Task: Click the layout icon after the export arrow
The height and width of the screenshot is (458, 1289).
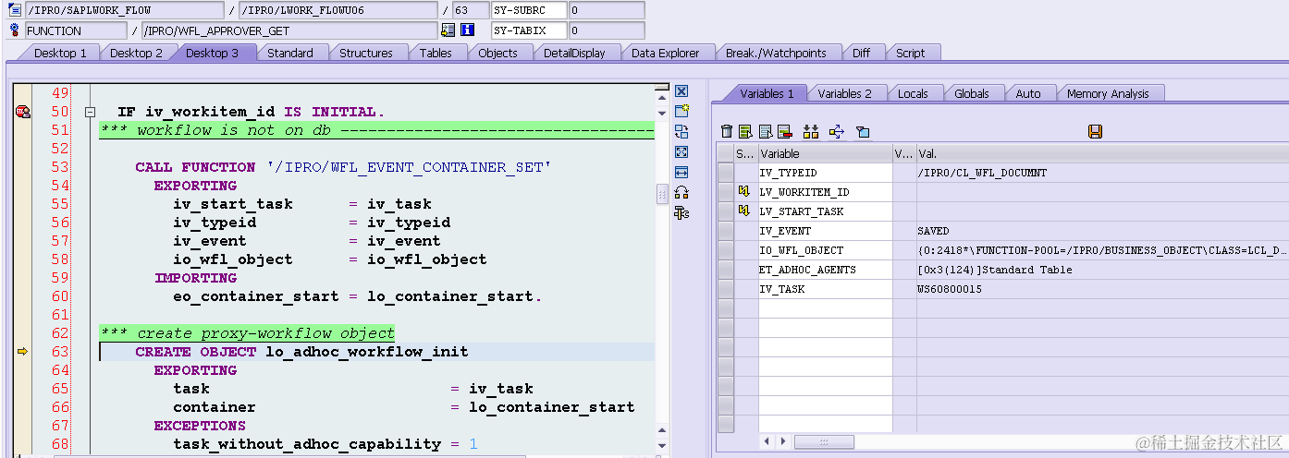Action: pyautogui.click(x=863, y=132)
